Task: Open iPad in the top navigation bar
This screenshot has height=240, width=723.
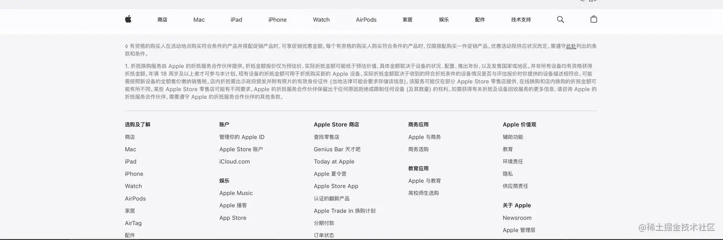Action: [x=236, y=20]
